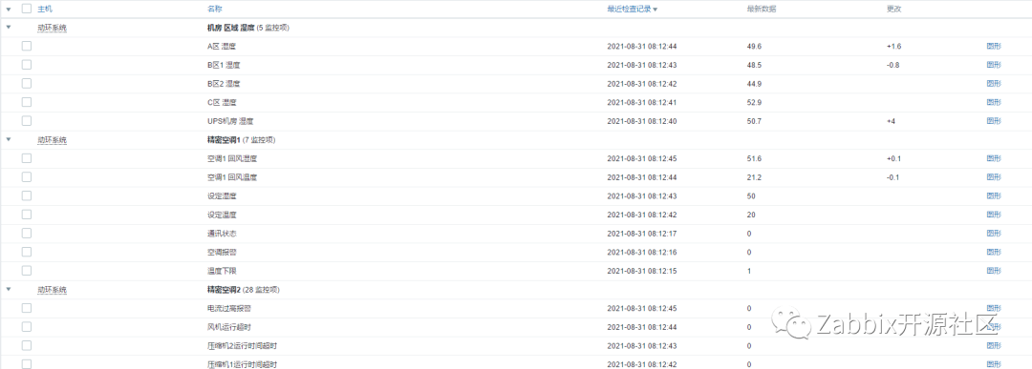Open 动环系统 host in 精密空调2 row

(x=52, y=290)
